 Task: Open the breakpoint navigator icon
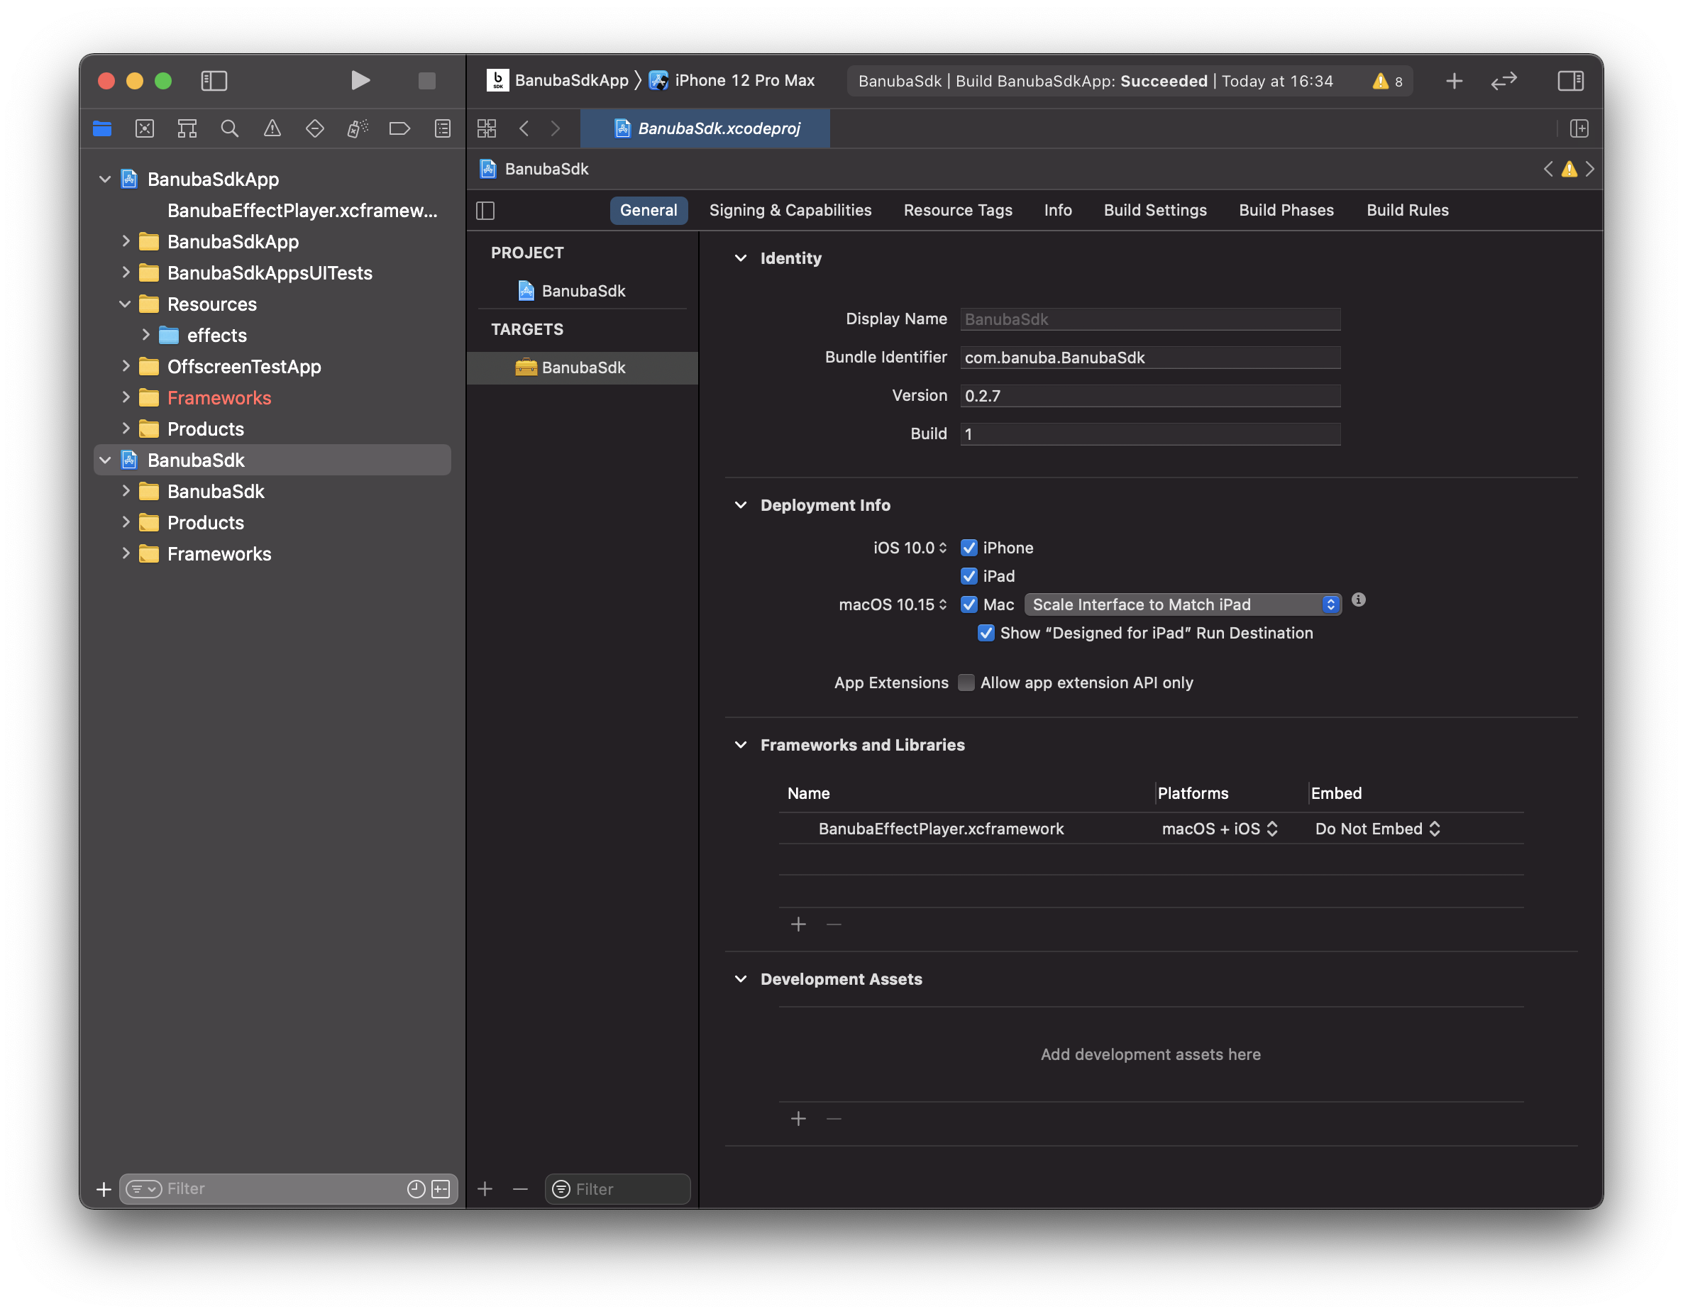[x=399, y=128]
